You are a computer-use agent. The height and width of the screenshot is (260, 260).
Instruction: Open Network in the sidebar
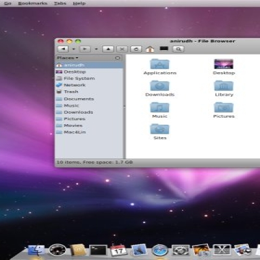click(89, 85)
